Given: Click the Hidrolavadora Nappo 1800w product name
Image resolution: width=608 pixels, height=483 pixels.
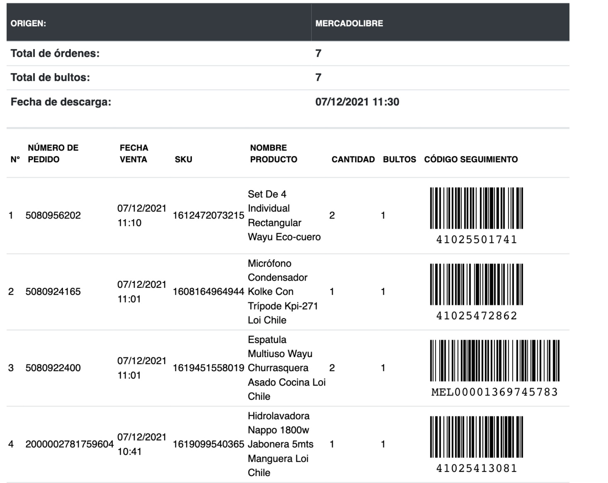Looking at the screenshot, I should pos(280,444).
